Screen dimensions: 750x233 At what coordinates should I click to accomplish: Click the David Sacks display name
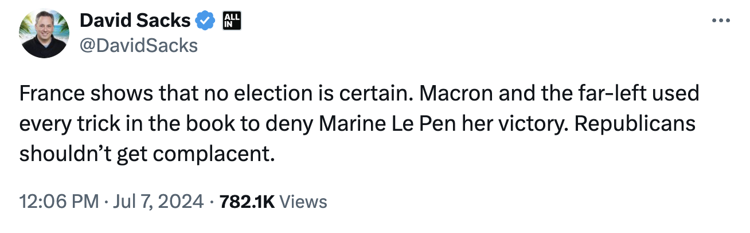(x=135, y=21)
